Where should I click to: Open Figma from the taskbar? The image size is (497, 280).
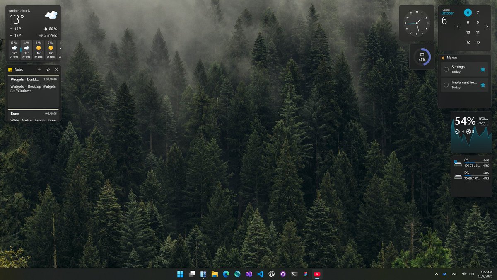(306, 274)
